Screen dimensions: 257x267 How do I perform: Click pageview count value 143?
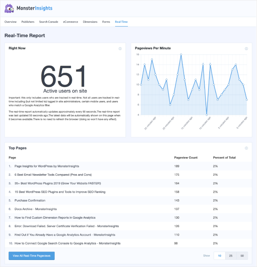[x=177, y=200]
